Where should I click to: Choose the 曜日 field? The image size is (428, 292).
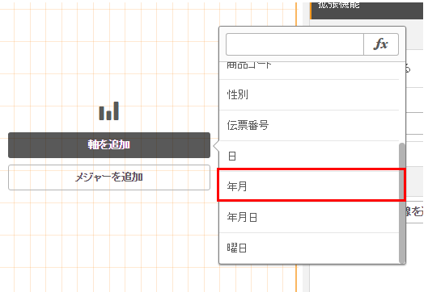(309, 248)
